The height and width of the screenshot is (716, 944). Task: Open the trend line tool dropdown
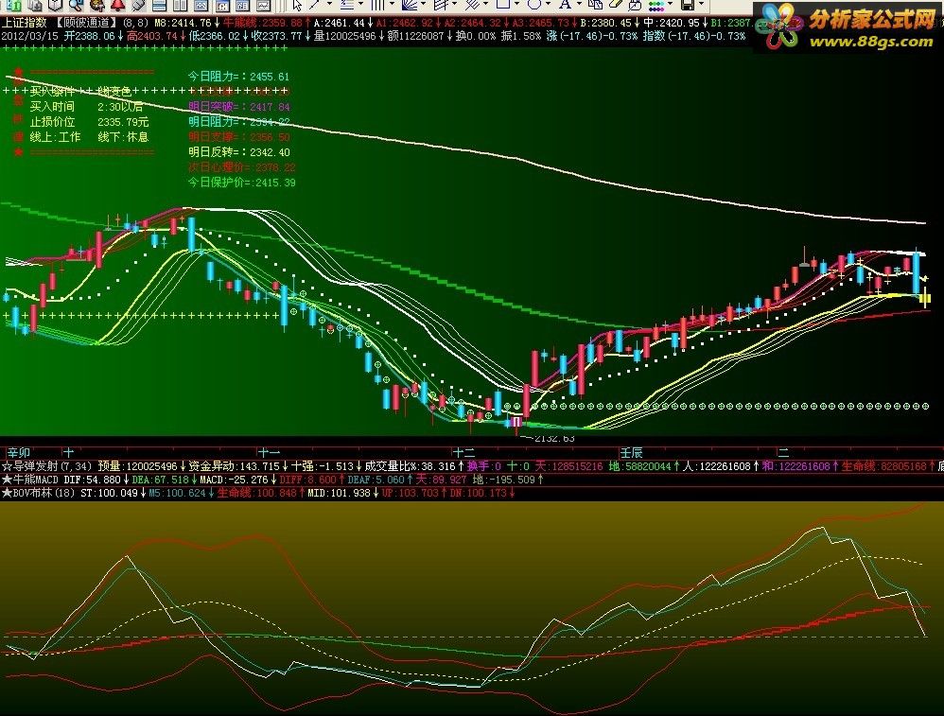point(329,4)
